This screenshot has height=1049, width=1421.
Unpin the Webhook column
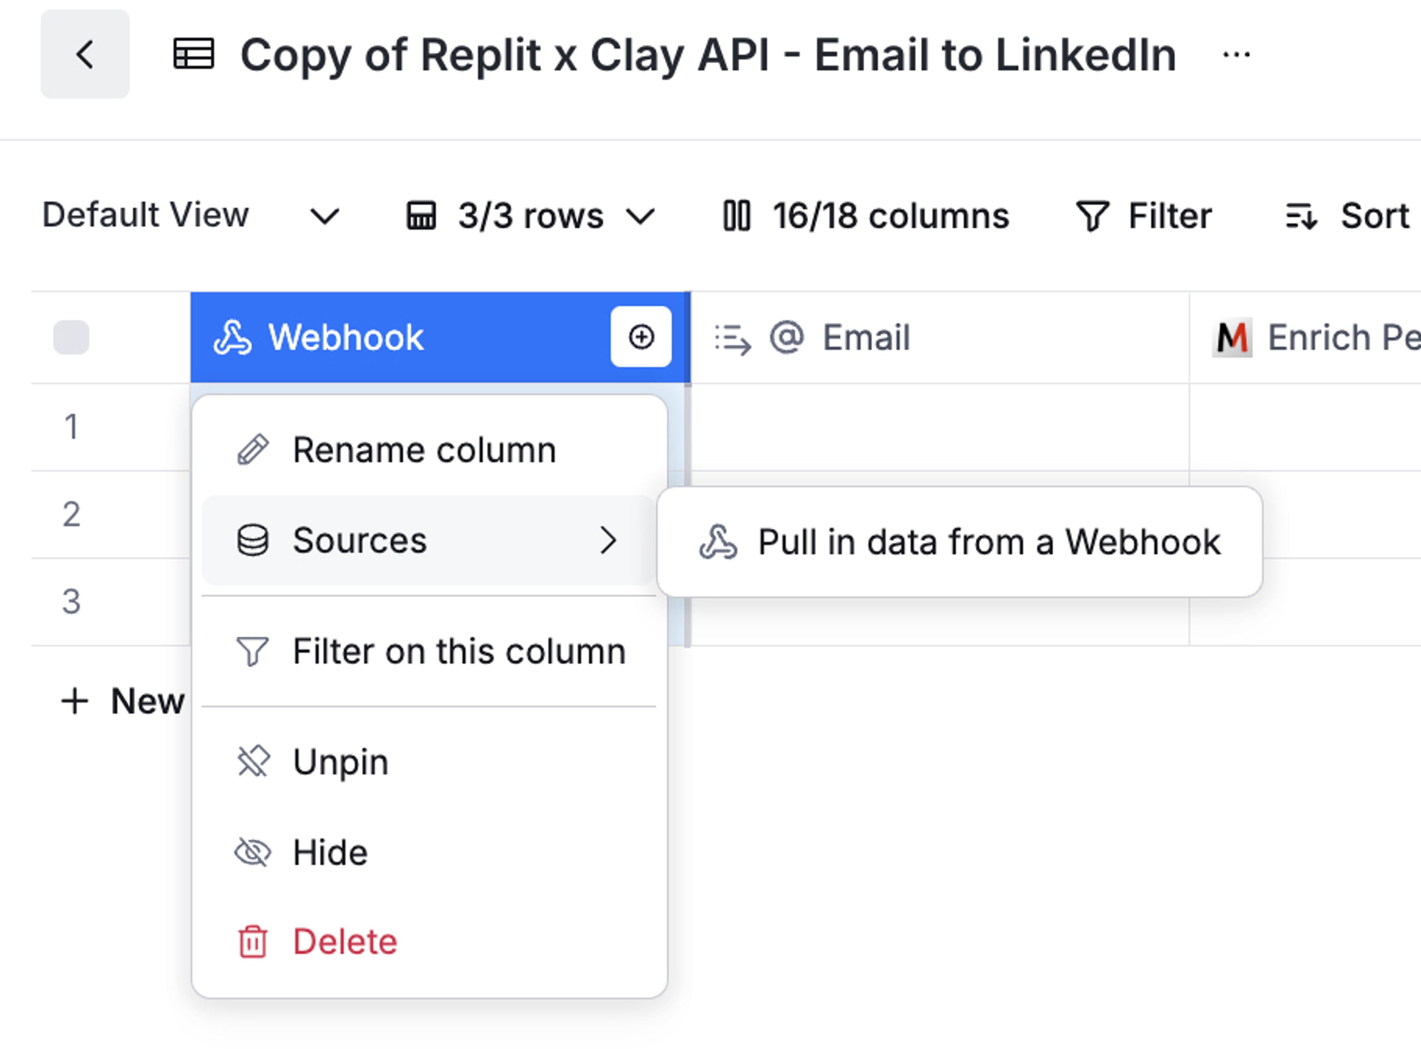tap(340, 761)
